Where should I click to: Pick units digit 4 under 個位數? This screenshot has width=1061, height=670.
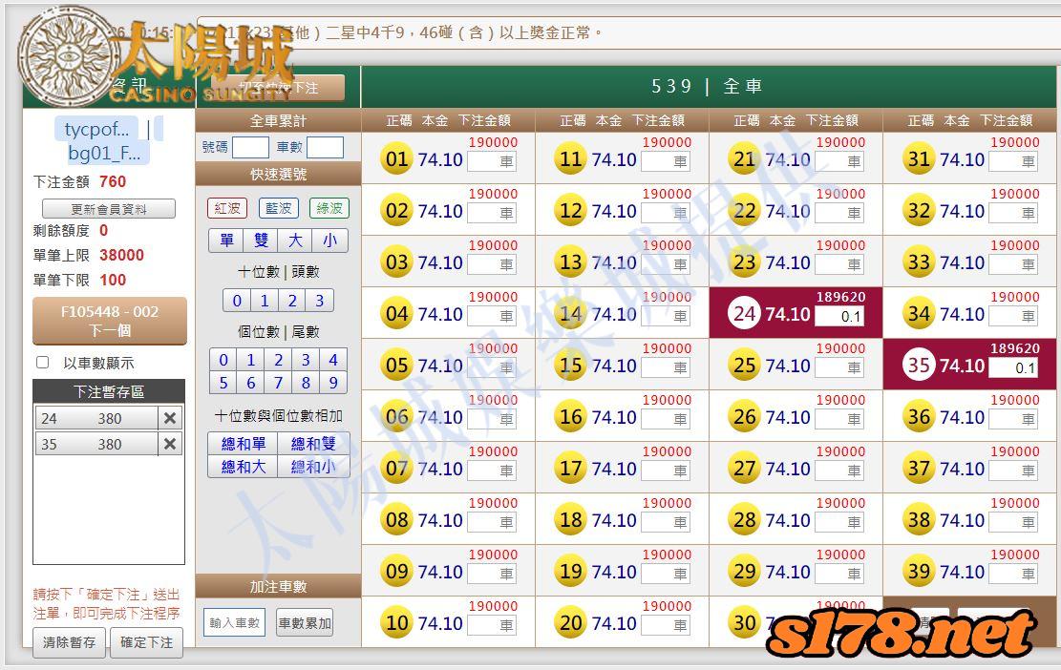(333, 360)
